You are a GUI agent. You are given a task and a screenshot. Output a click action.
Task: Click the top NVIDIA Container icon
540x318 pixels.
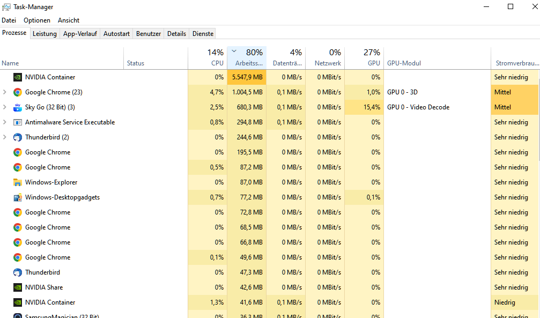[x=18, y=77]
